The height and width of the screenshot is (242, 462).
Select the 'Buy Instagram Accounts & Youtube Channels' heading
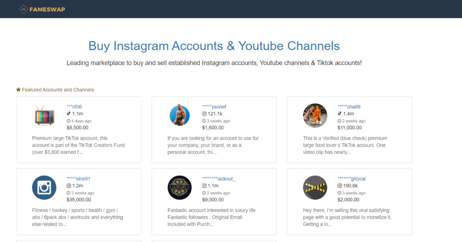(x=214, y=46)
